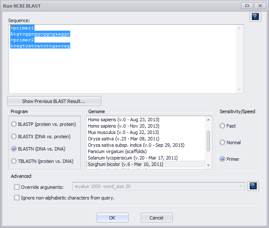This screenshot has height=228, width=269.
Task: Enable Override arguments checkbox
Action: (17, 187)
